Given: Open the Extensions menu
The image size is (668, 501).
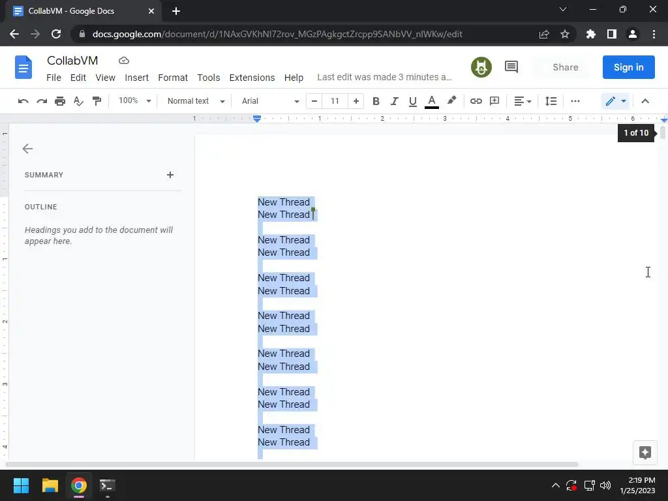Looking at the screenshot, I should click(252, 78).
